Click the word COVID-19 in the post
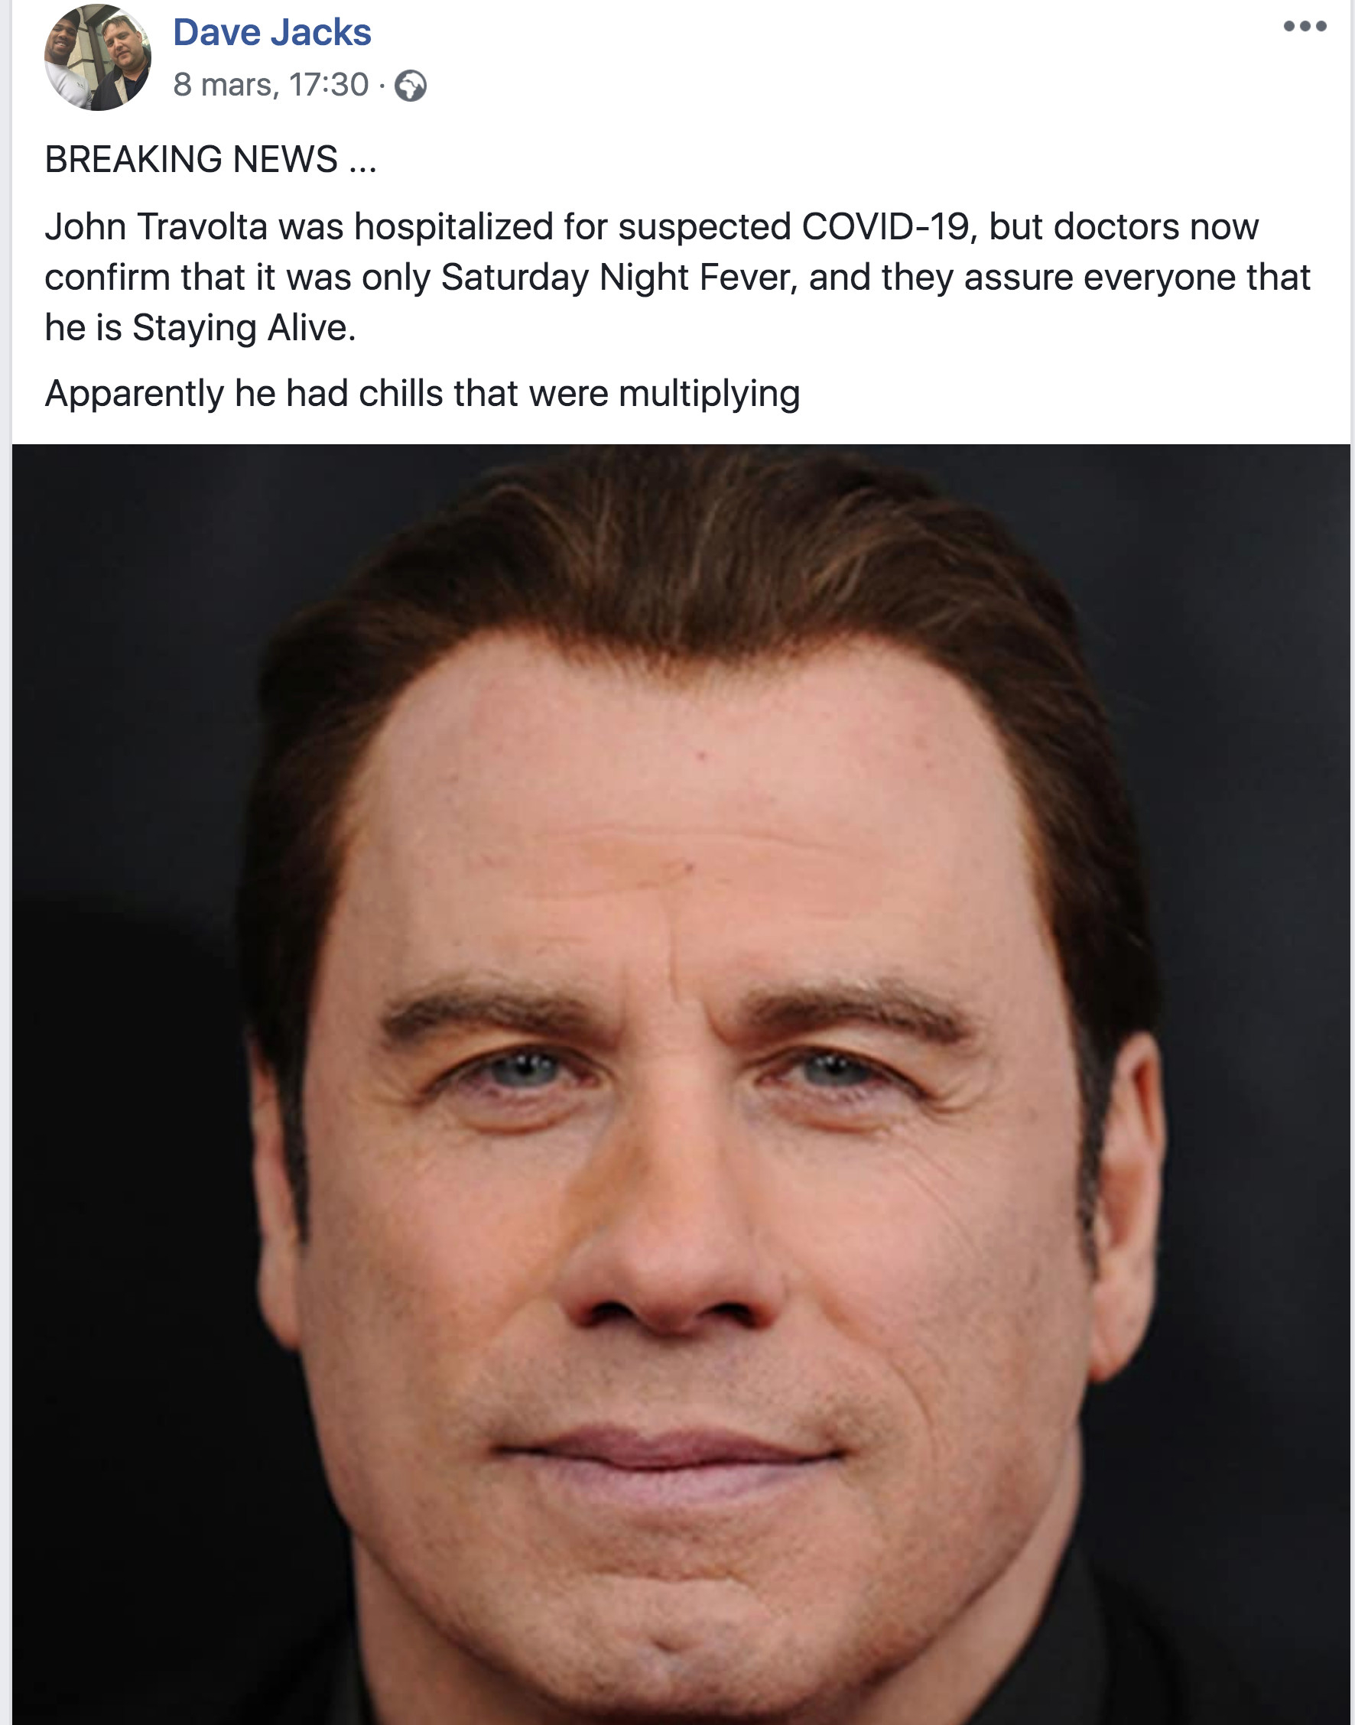Viewport: 1355px width, 1725px height. pos(885,227)
